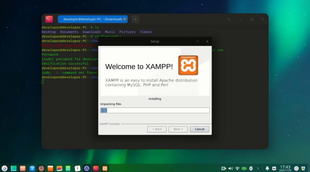Select the developer@developer-PC: ~/Downloads terminal tab
The width and height of the screenshot is (310, 172).
tap(93, 19)
